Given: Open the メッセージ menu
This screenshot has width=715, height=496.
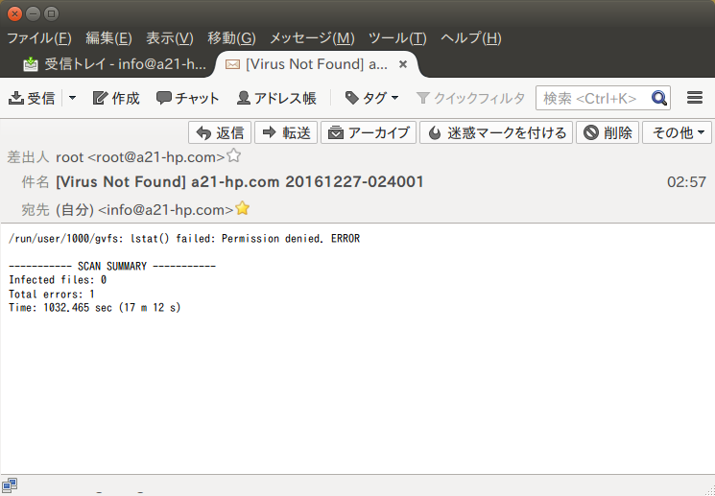Looking at the screenshot, I should [x=312, y=38].
